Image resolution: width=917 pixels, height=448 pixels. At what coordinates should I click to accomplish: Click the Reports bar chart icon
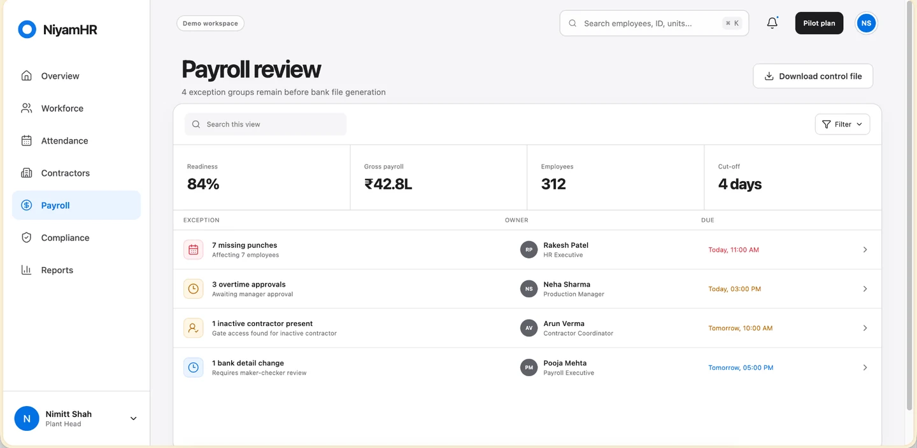26,270
